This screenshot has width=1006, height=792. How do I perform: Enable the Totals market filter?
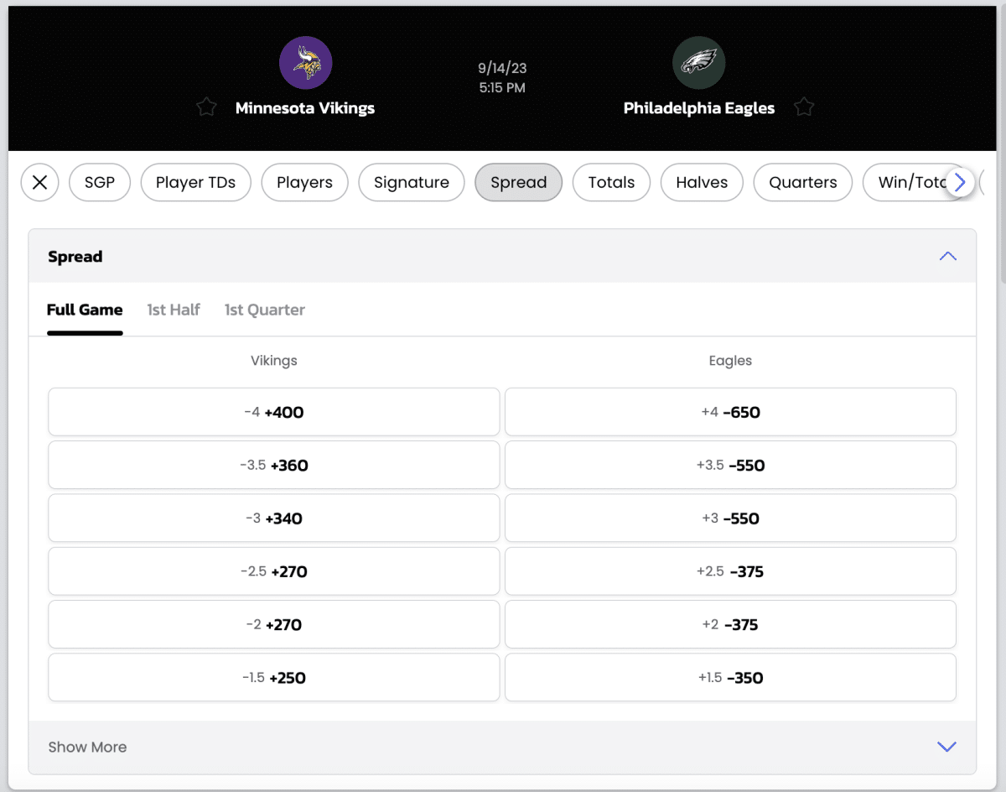611,182
